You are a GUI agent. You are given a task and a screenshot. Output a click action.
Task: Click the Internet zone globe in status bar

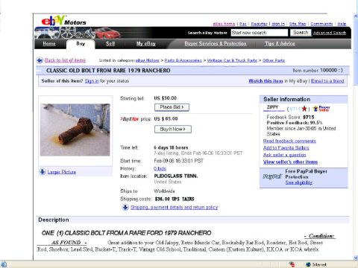coord(308,264)
